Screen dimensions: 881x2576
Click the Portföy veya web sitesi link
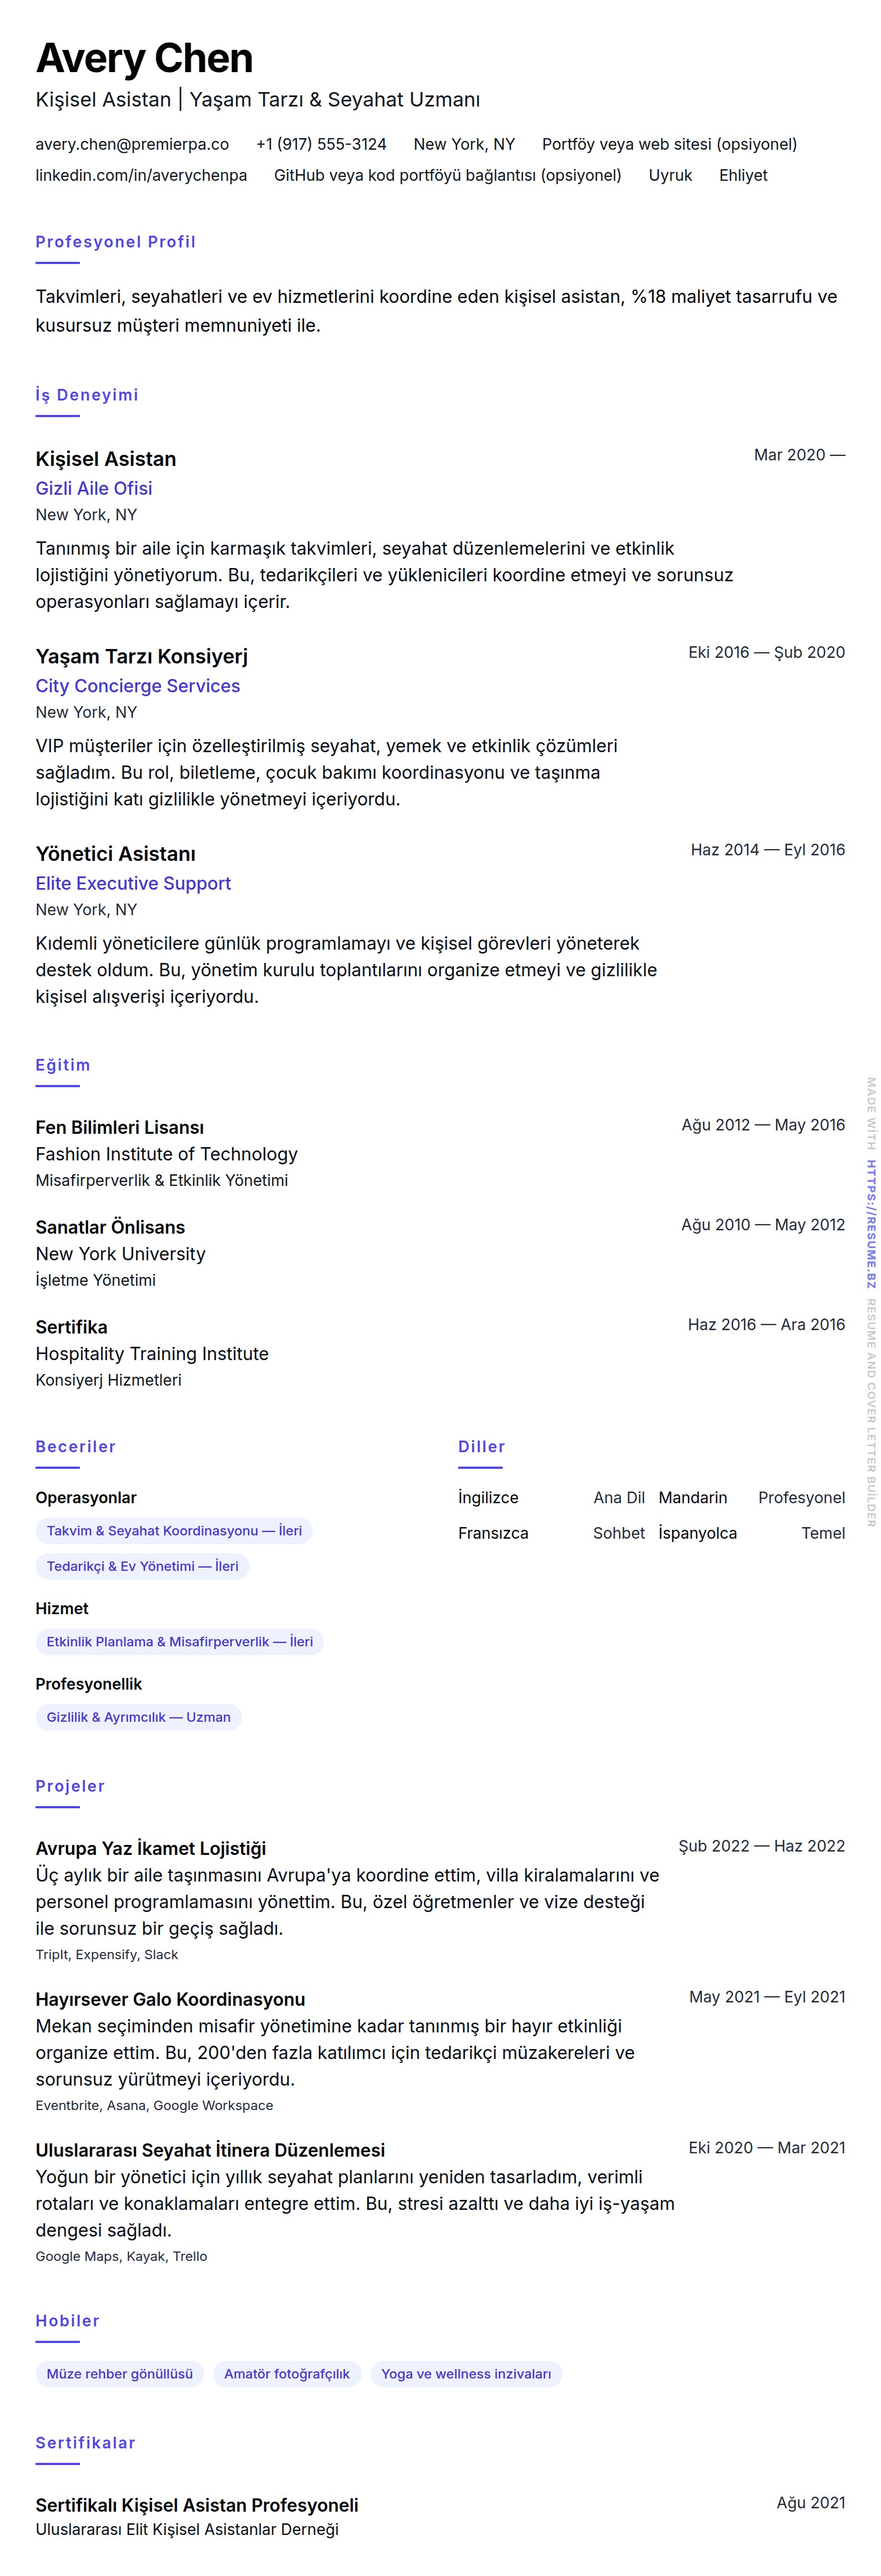pos(669,144)
